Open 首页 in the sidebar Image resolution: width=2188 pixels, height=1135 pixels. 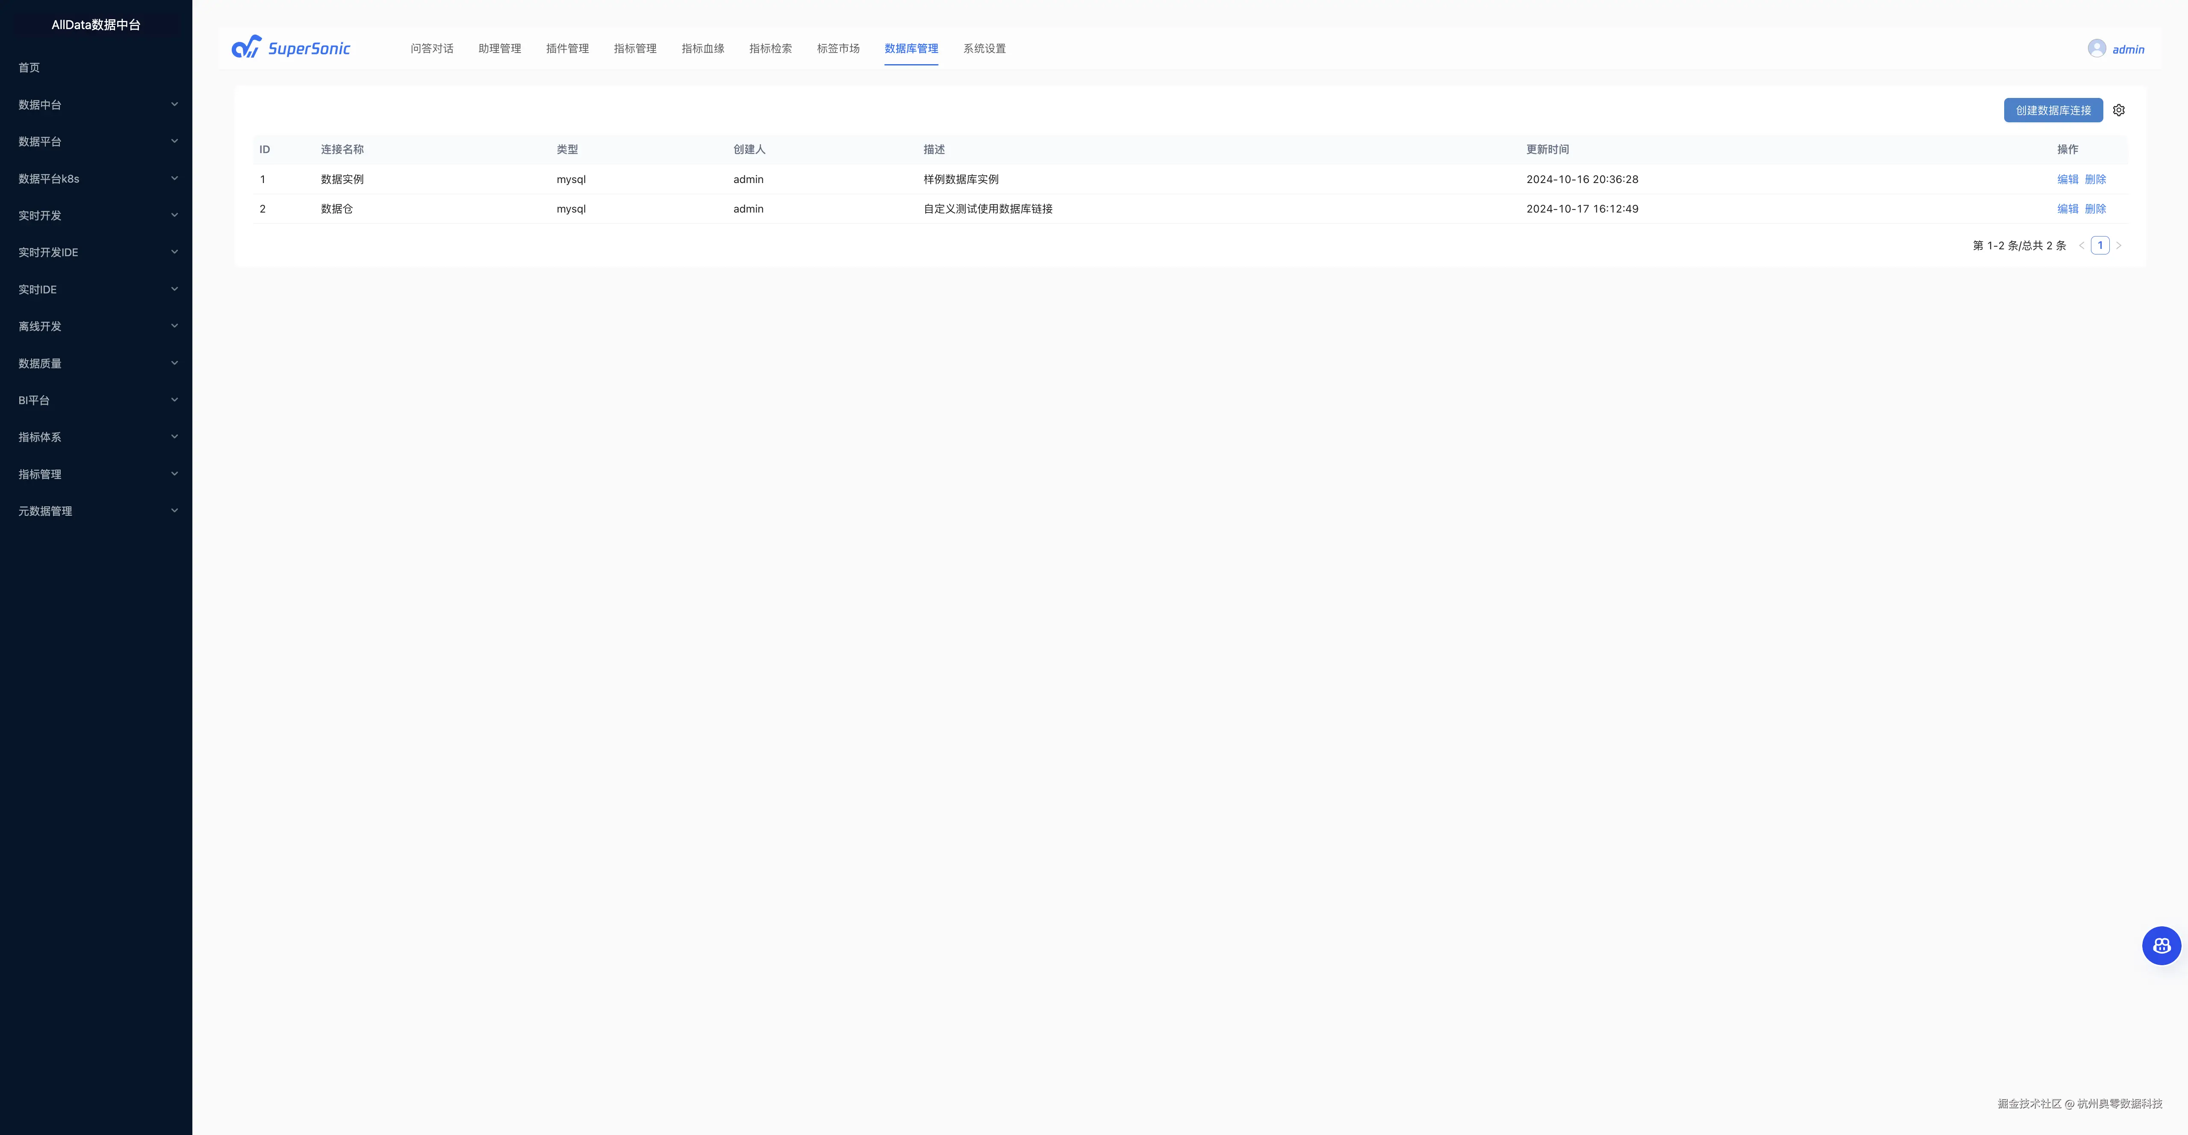(30, 68)
